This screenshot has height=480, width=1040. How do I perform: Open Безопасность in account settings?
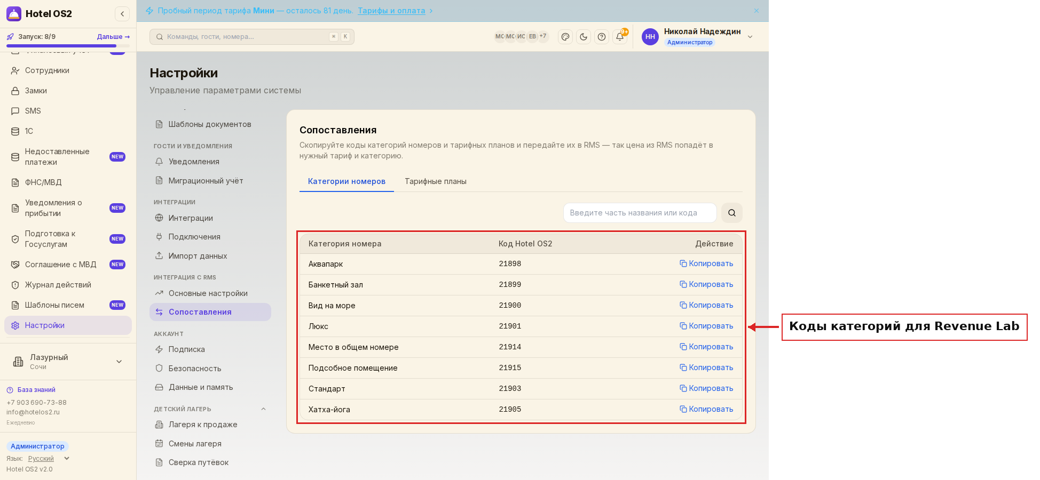click(210, 369)
